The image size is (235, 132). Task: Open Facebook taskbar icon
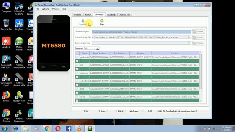click(69, 129)
